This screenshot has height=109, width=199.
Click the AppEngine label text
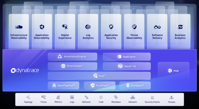click(129, 57)
